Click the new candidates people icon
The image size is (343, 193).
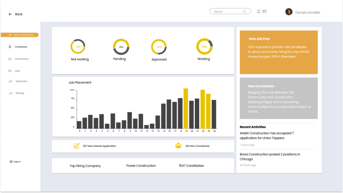[x=178, y=146]
